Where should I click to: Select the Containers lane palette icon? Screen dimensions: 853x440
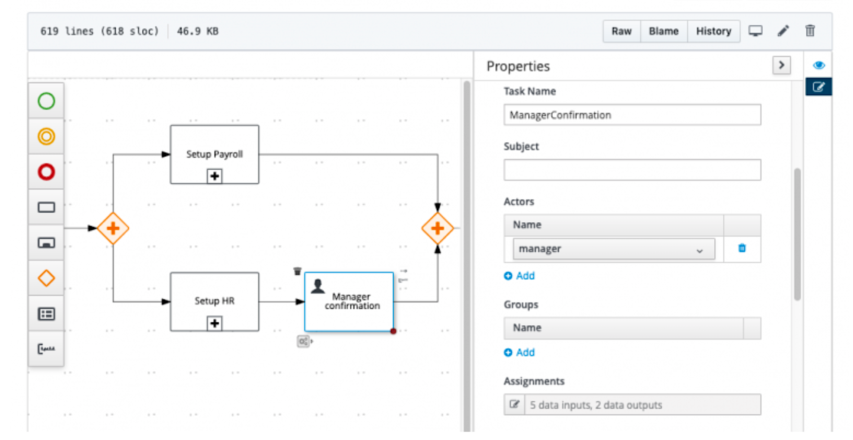[x=46, y=314]
